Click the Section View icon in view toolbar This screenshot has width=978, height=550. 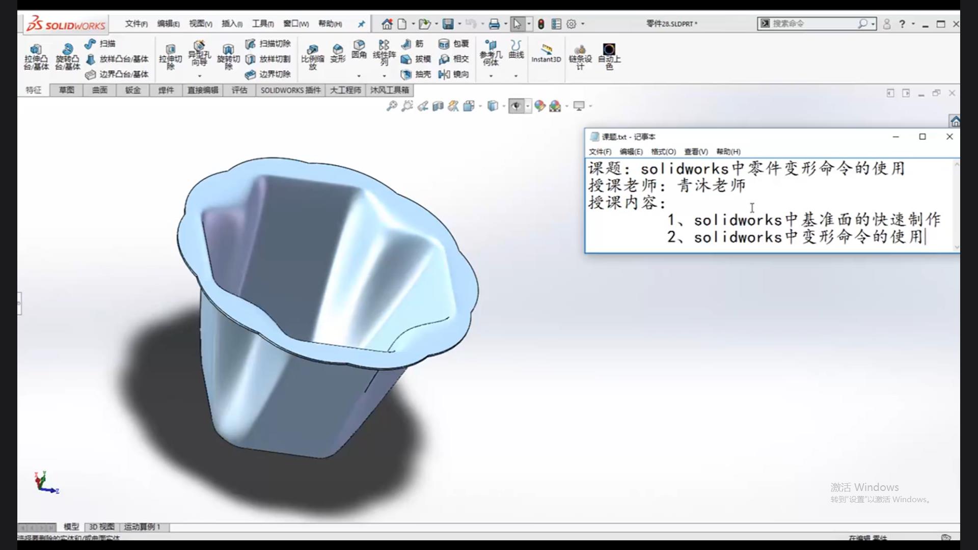pyautogui.click(x=438, y=106)
